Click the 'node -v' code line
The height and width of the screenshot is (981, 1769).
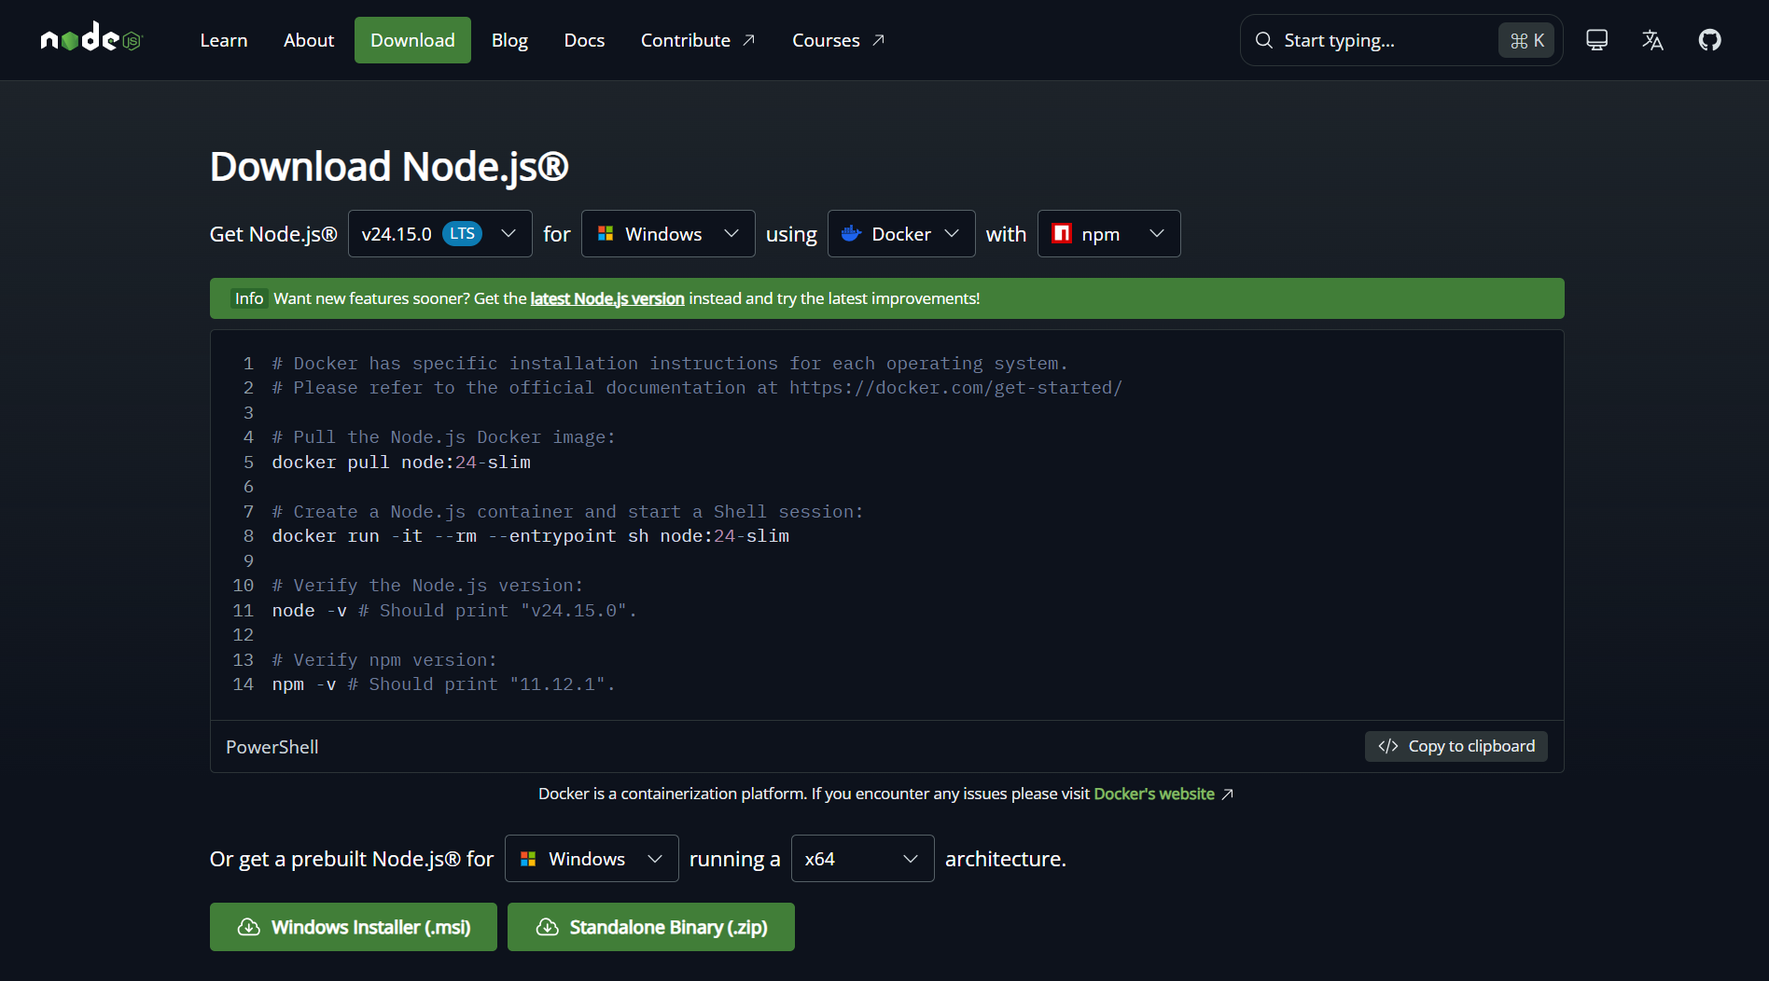click(454, 611)
